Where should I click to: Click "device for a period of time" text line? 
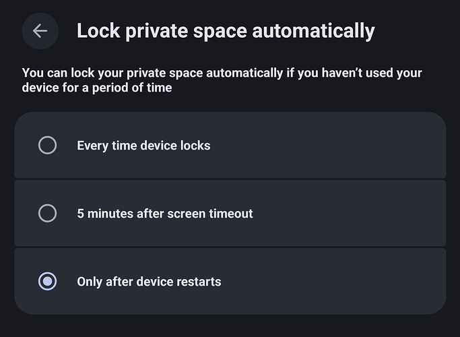tap(97, 88)
